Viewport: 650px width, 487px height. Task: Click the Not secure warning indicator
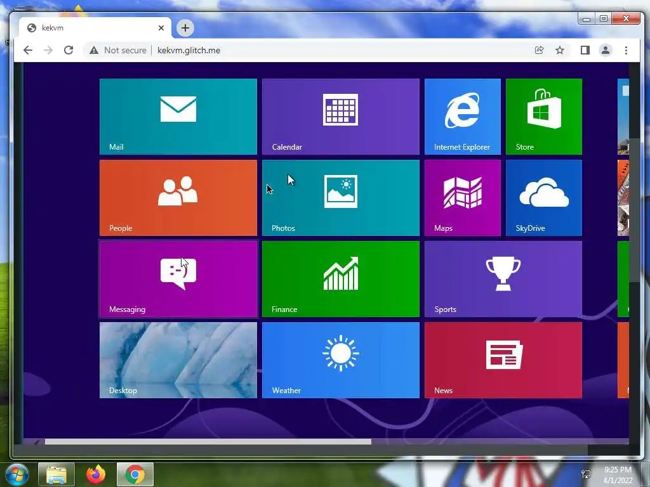click(118, 50)
